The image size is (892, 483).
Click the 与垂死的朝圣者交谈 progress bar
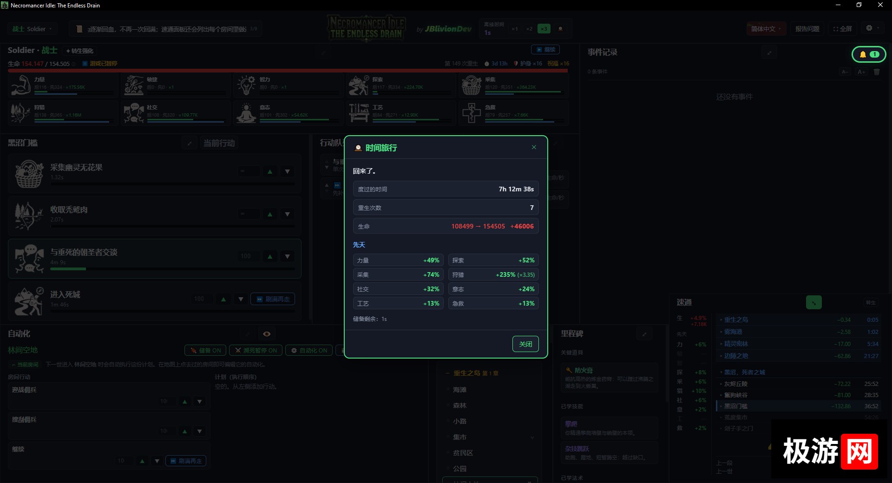point(172,269)
